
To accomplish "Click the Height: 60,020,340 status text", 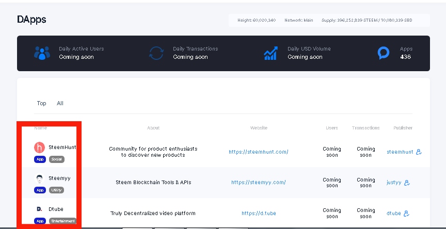I will click(x=257, y=20).
